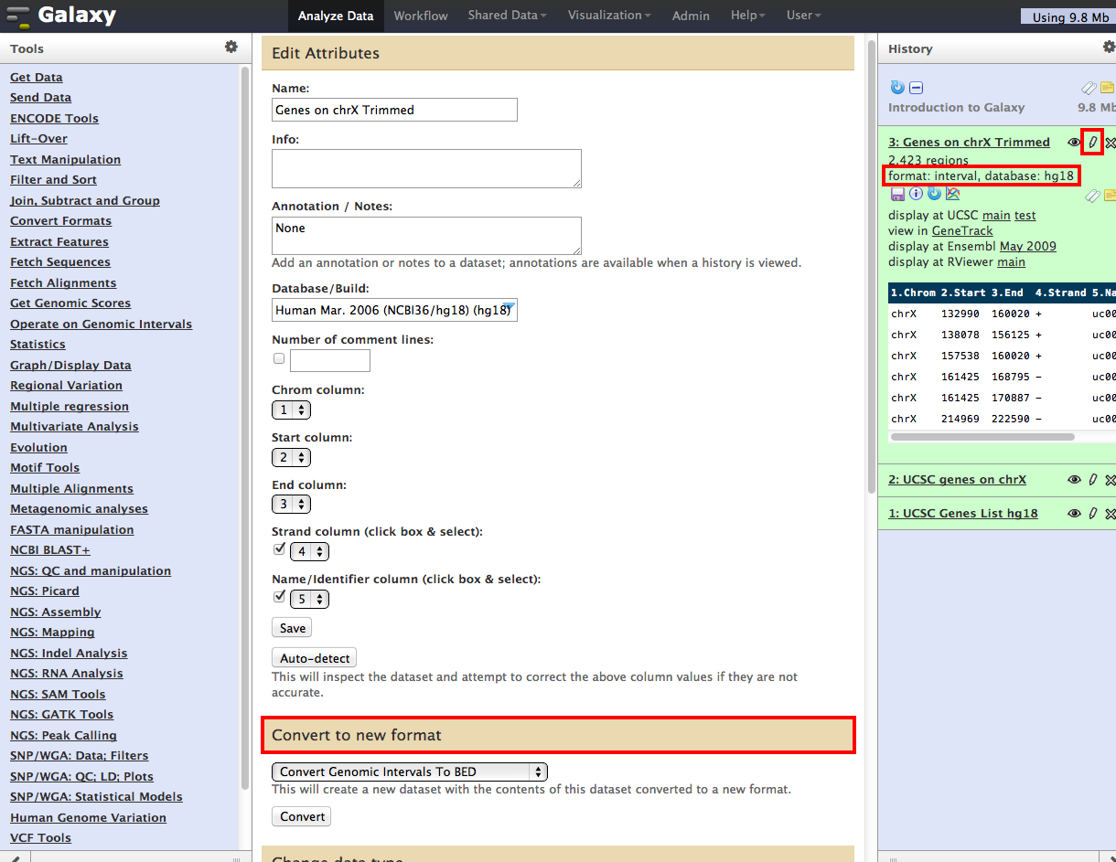Screen dimensions: 1116x862
Task: Click the Convert button
Action: point(303,816)
